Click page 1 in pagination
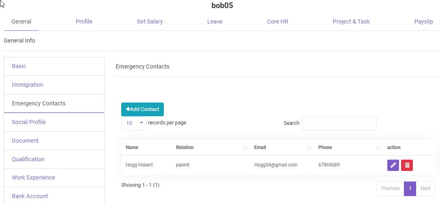The image size is (440, 205). 410,188
